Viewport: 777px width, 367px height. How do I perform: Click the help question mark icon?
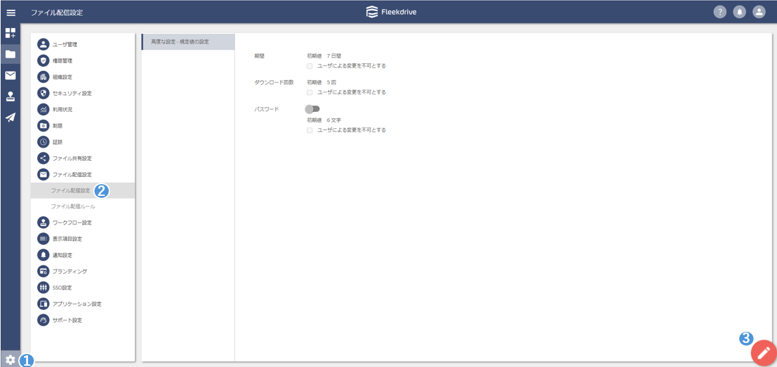[x=720, y=12]
